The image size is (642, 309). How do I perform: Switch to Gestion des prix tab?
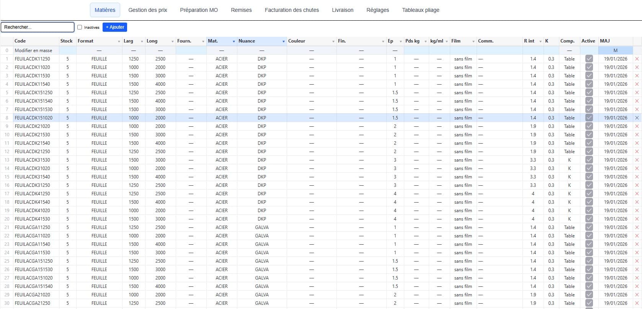(148, 10)
